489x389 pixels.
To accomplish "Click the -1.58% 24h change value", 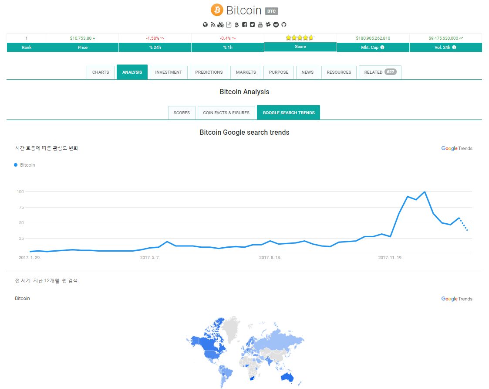I will pos(152,38).
